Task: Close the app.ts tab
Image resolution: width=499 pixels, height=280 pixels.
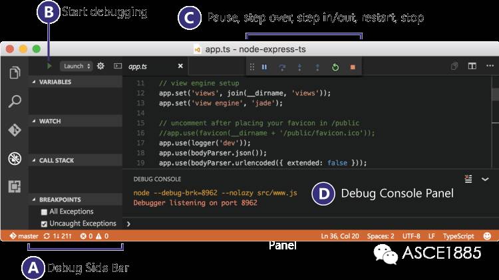Action: [180, 66]
